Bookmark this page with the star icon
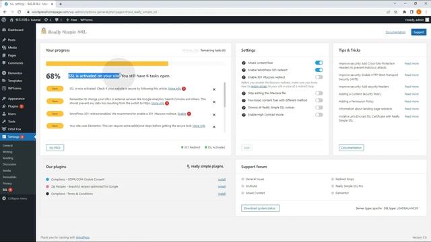431x242 pixels. (x=395, y=12)
